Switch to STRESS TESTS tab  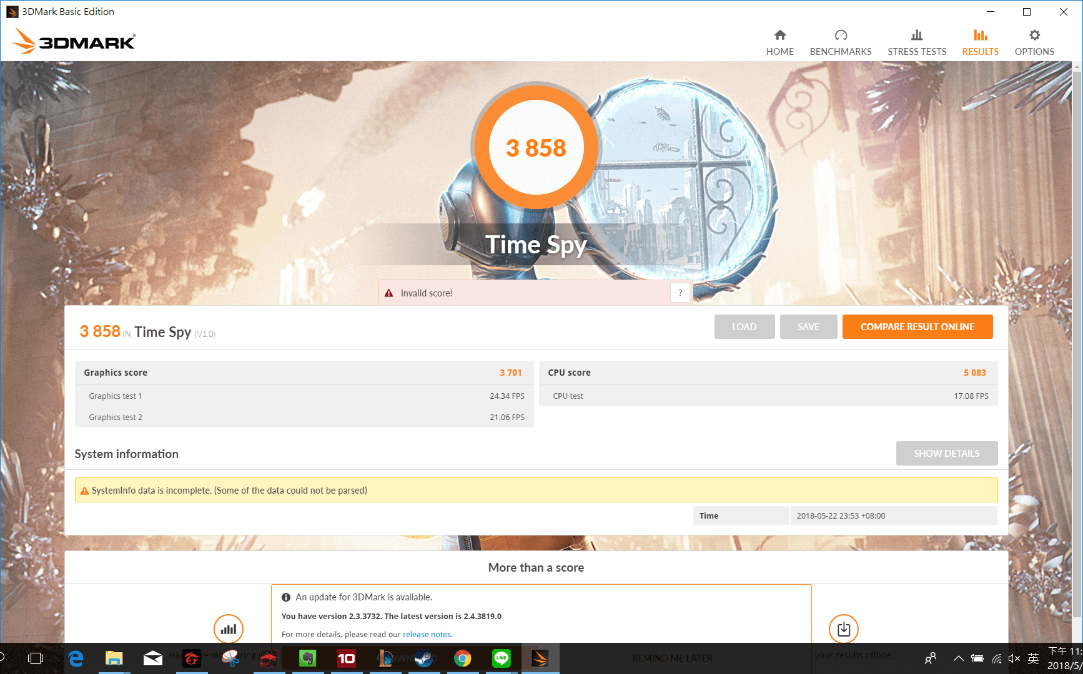coord(917,42)
